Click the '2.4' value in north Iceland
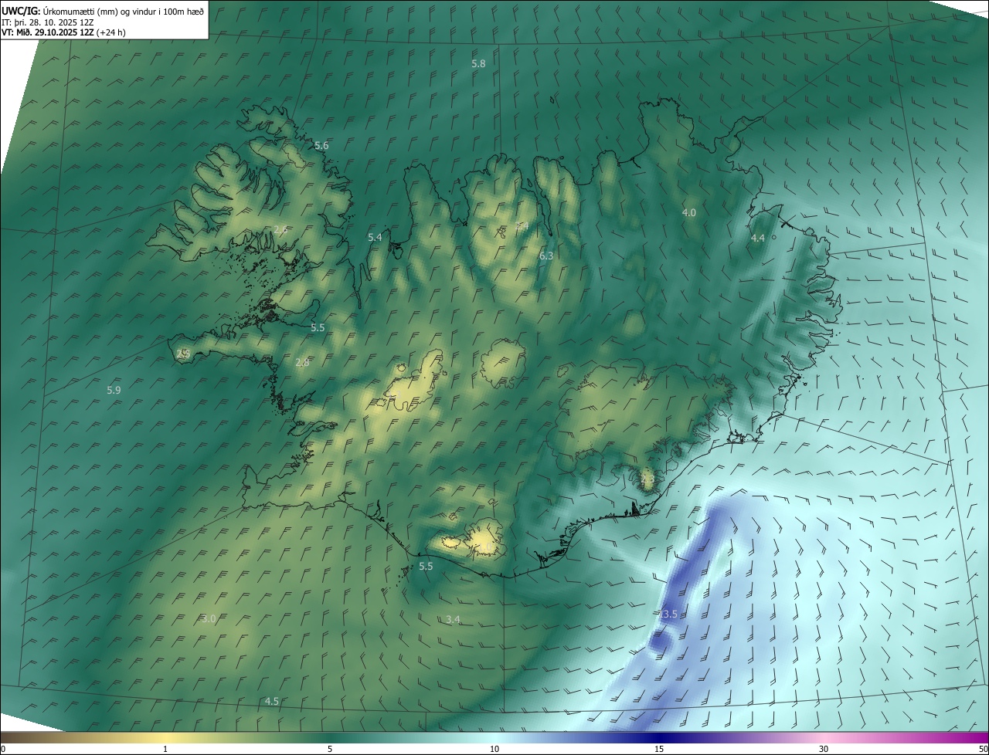989x755 pixels. (522, 226)
